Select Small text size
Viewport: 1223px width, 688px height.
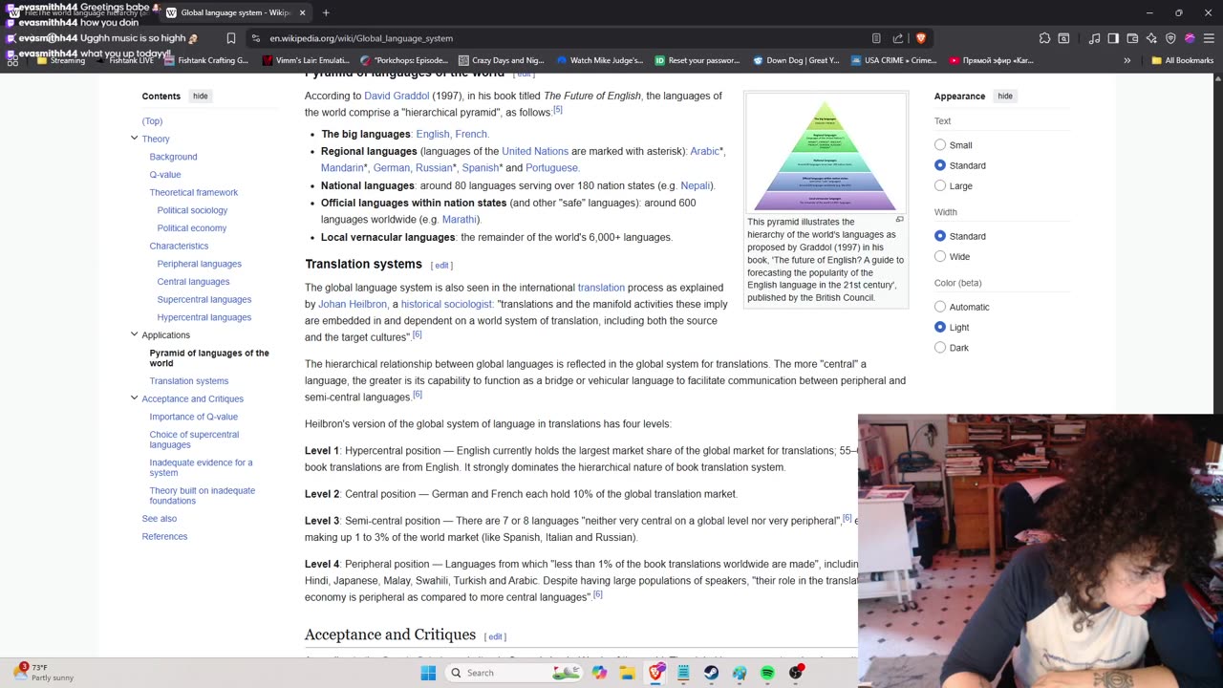[x=940, y=145]
